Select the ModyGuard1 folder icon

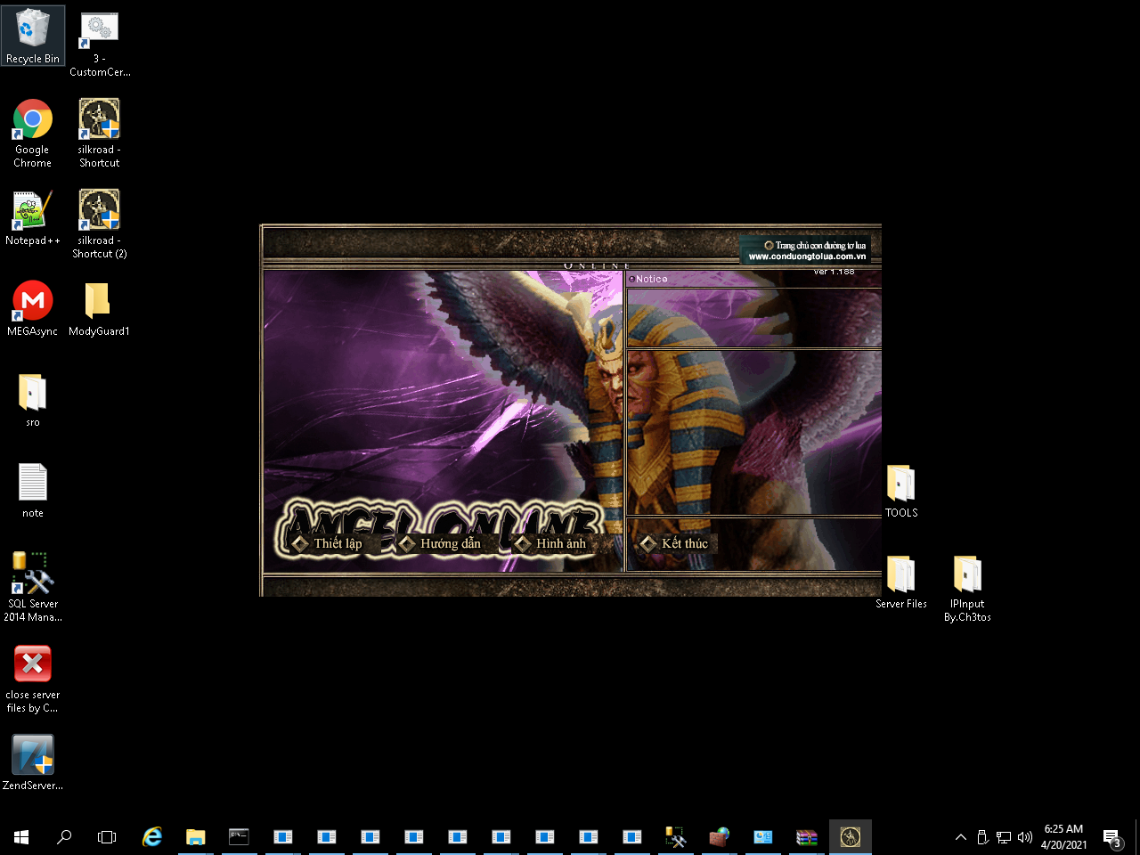(100, 309)
